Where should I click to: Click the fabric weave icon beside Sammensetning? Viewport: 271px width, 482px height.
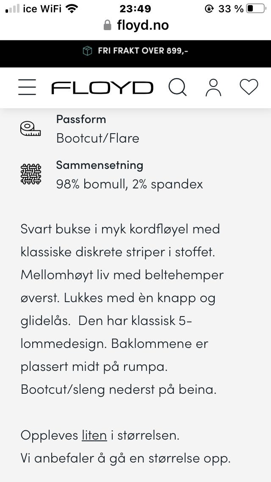(30, 173)
